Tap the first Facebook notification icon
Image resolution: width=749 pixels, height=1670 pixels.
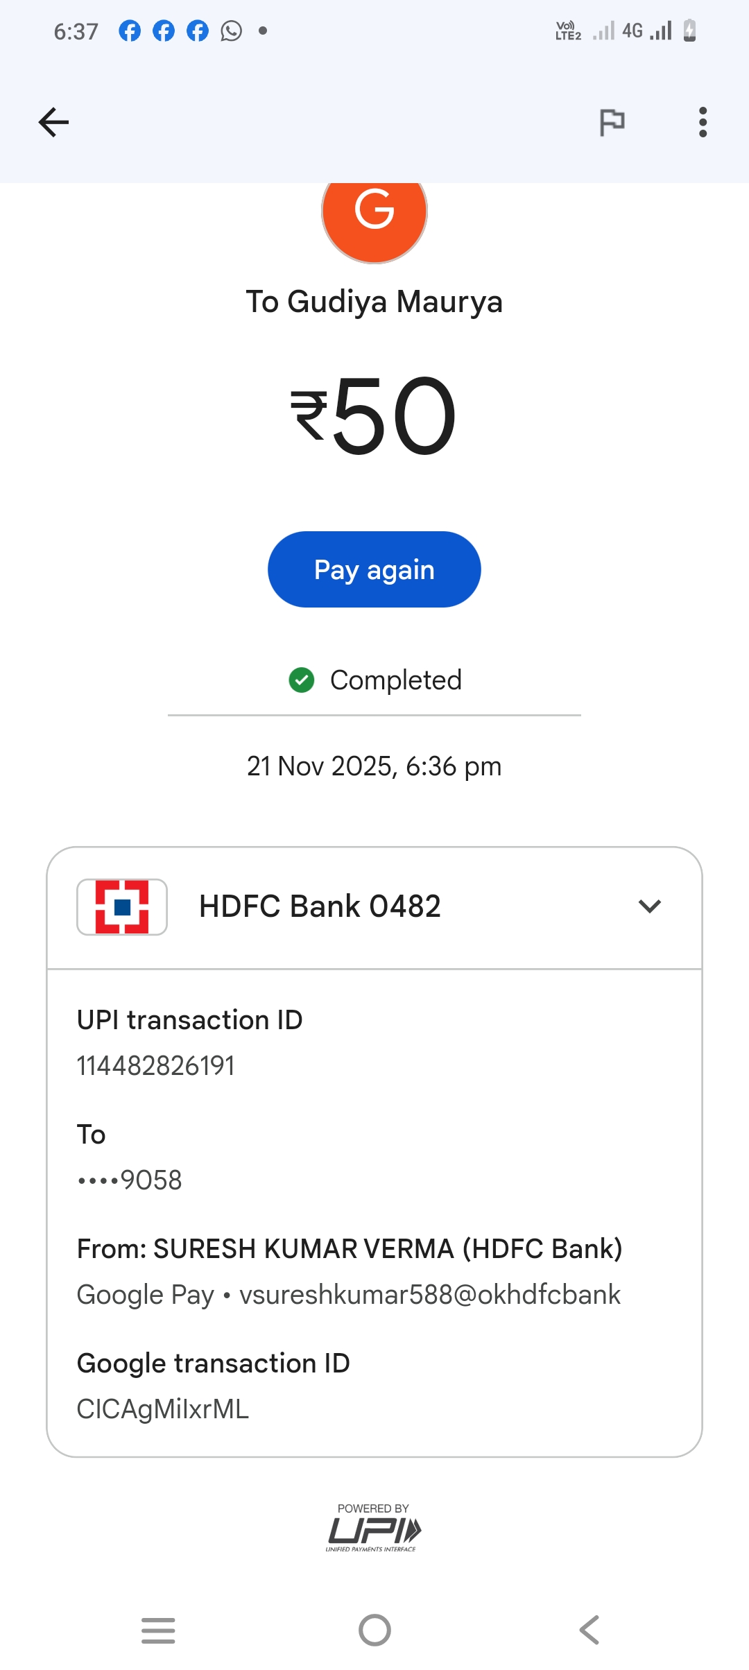[130, 31]
